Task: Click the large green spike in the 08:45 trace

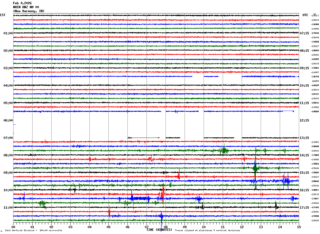Action: pyautogui.click(x=255, y=168)
